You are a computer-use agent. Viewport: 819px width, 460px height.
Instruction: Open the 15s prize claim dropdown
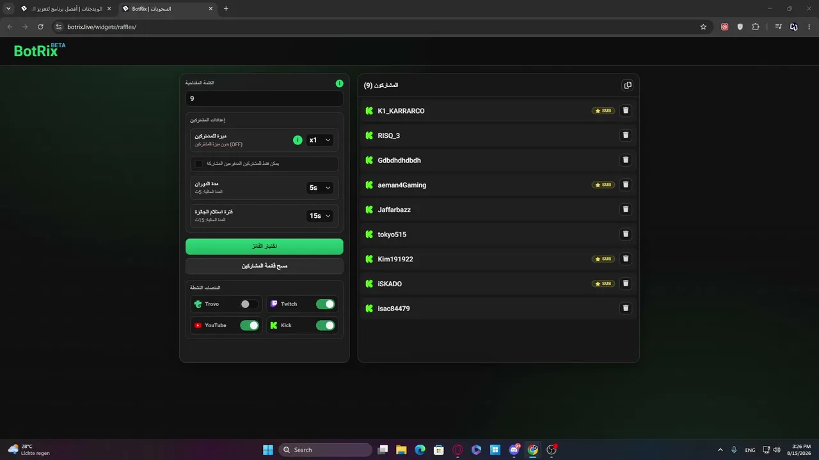pyautogui.click(x=320, y=216)
